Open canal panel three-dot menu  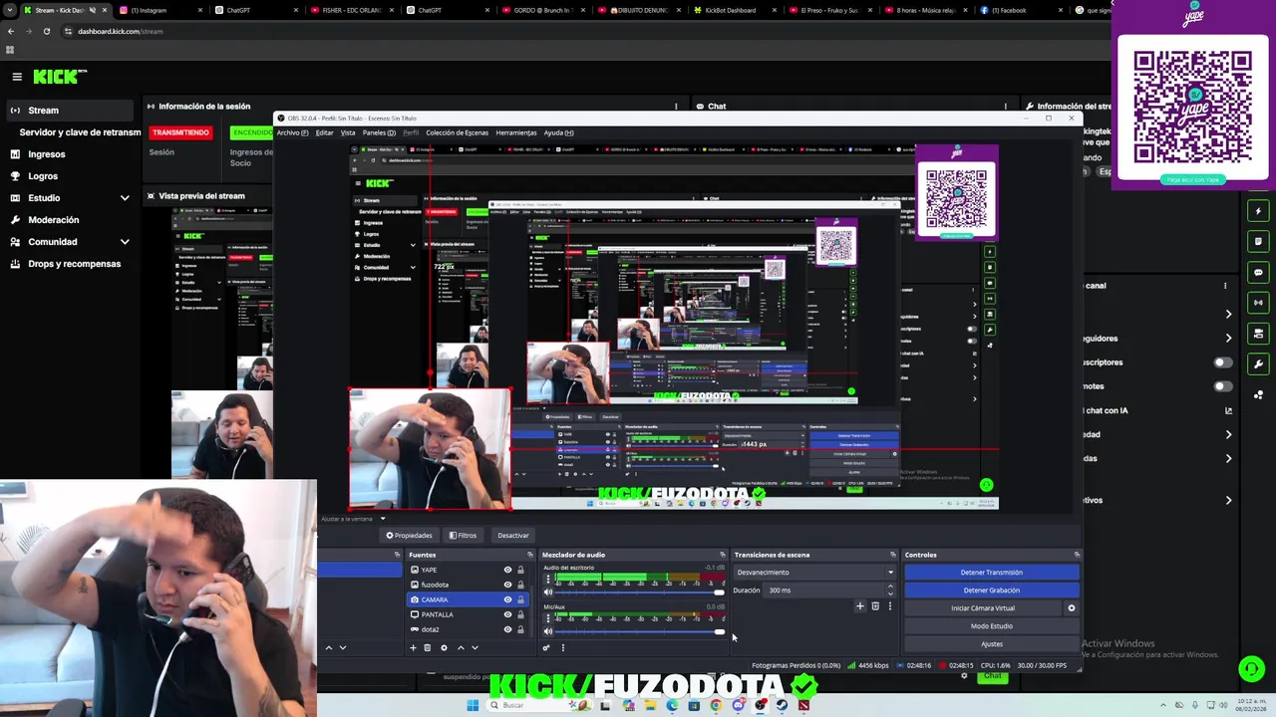point(1225,286)
